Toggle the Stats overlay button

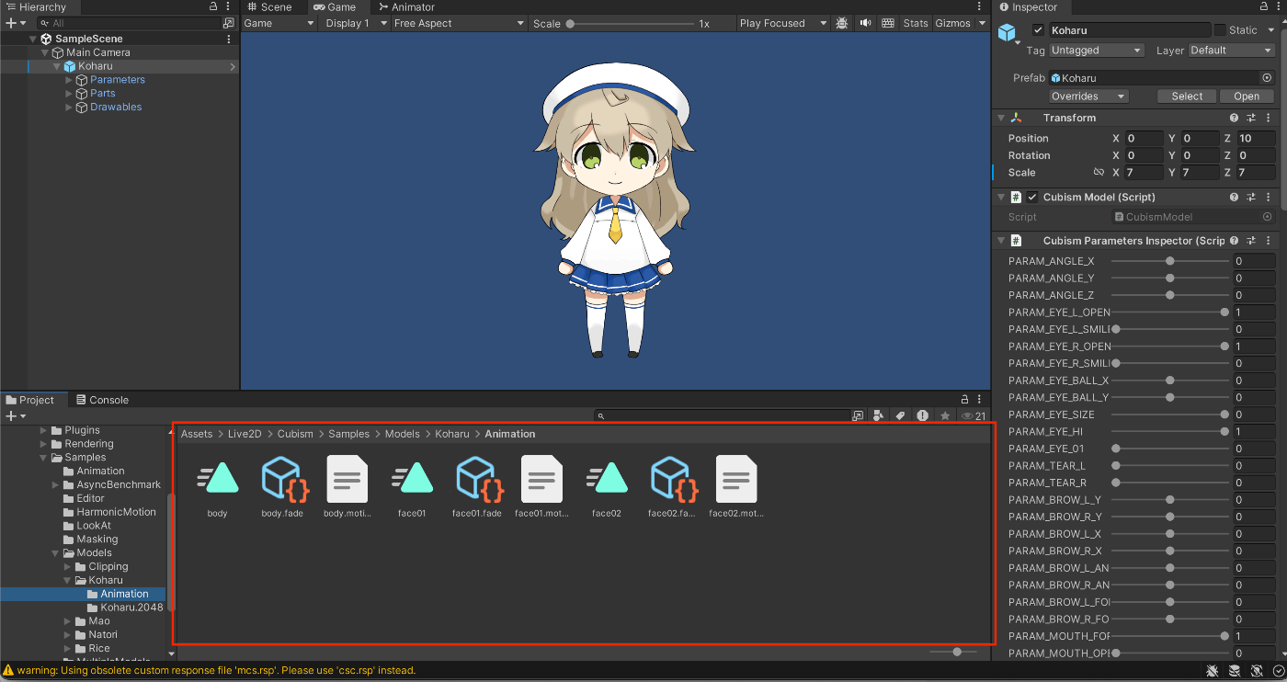click(x=916, y=23)
